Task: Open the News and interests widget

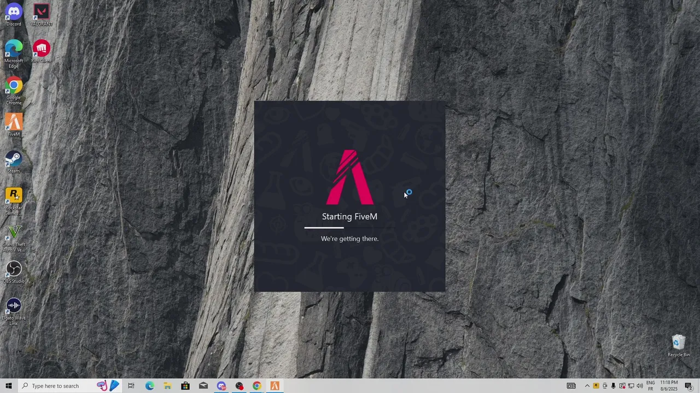Action: pyautogui.click(x=571, y=386)
